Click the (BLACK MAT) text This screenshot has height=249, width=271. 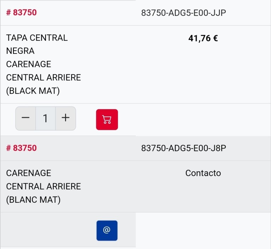point(33,91)
